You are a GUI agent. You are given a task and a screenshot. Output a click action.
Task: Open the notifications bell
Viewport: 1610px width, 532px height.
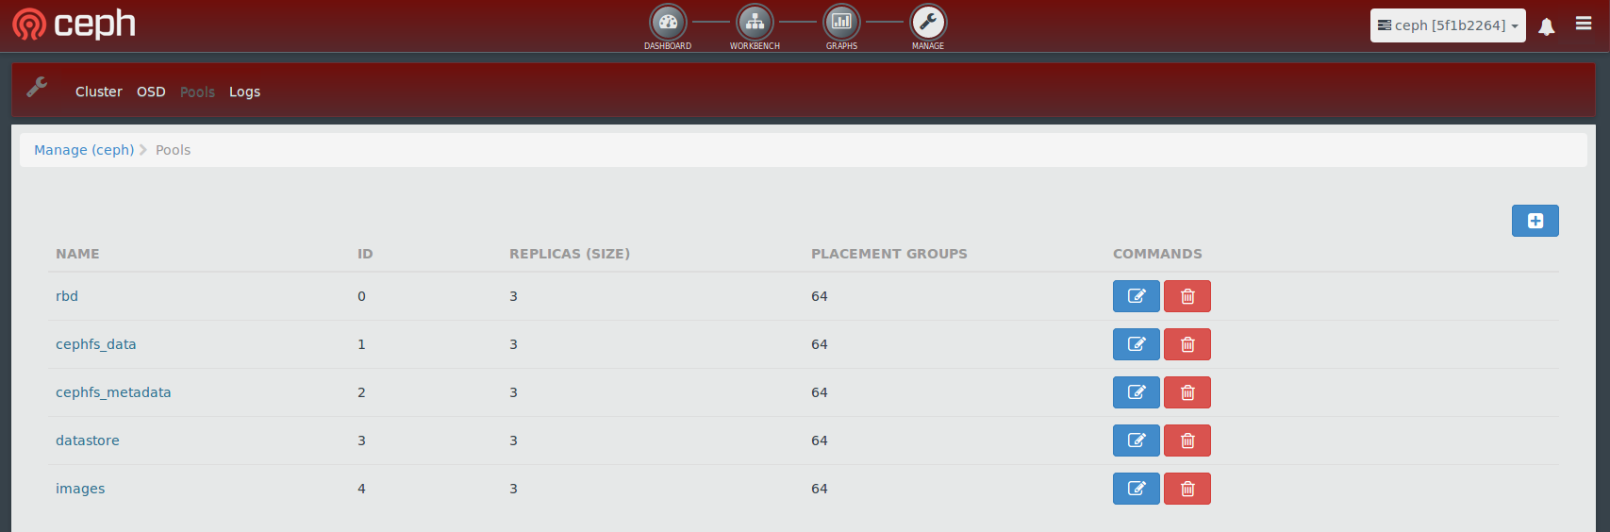pyautogui.click(x=1547, y=26)
